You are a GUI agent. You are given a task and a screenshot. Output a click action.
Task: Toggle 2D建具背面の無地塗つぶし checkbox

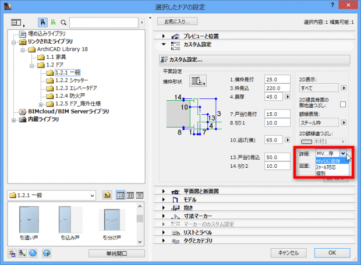tap(343, 104)
